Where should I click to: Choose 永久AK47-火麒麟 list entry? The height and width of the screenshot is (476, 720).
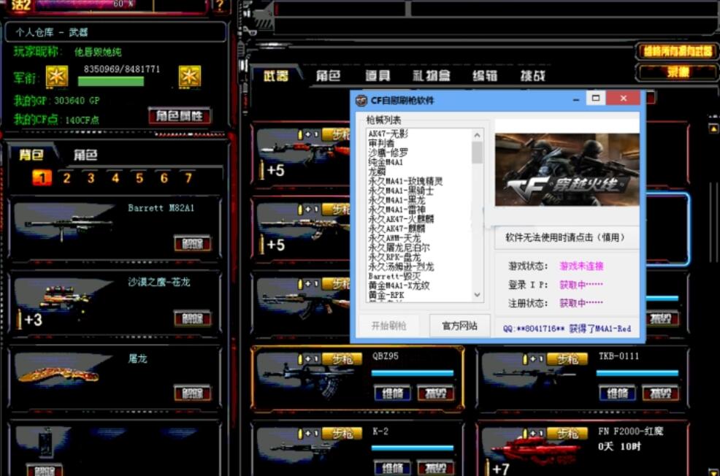(401, 219)
